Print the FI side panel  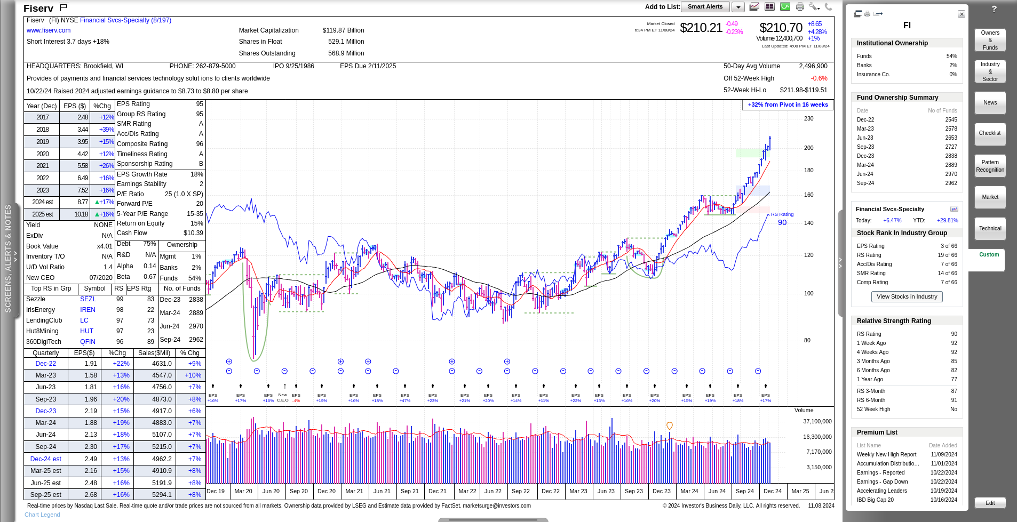(867, 14)
